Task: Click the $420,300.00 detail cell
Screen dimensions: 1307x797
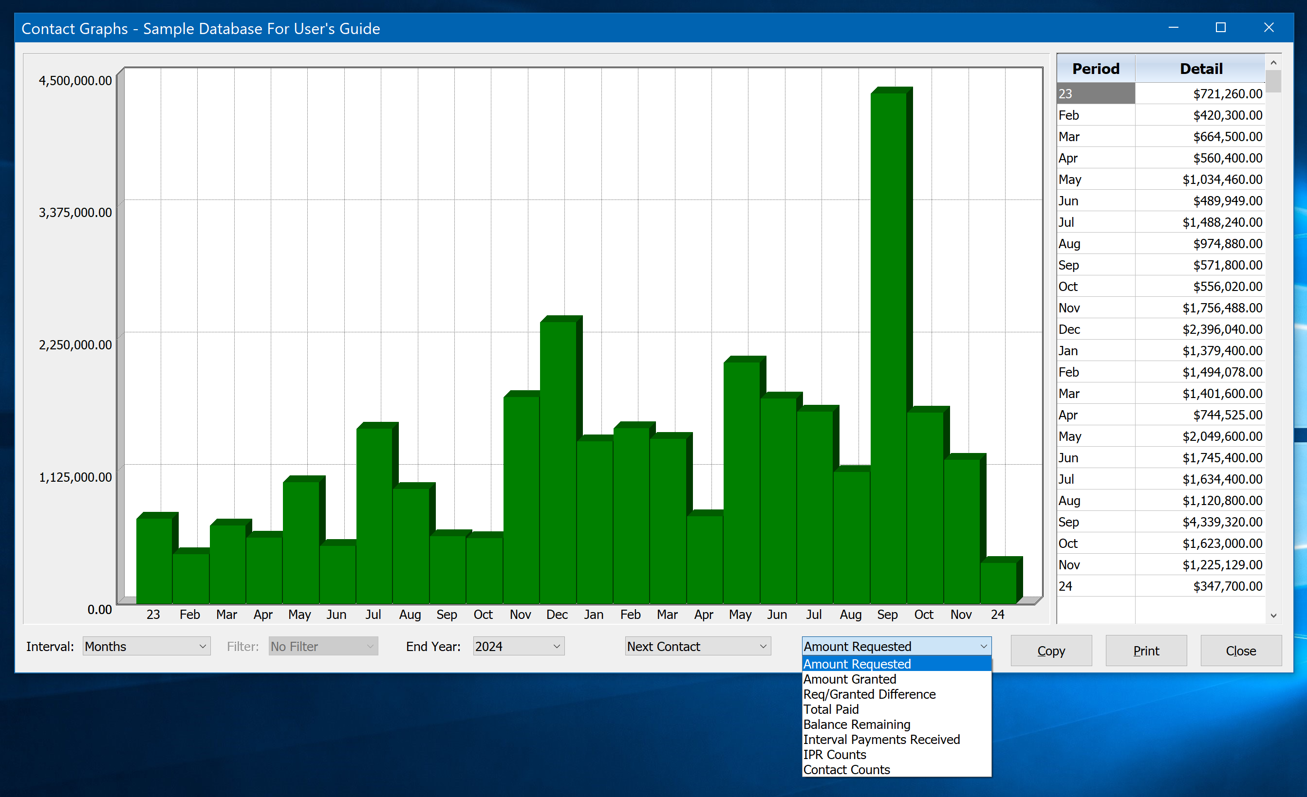Action: (x=1200, y=115)
